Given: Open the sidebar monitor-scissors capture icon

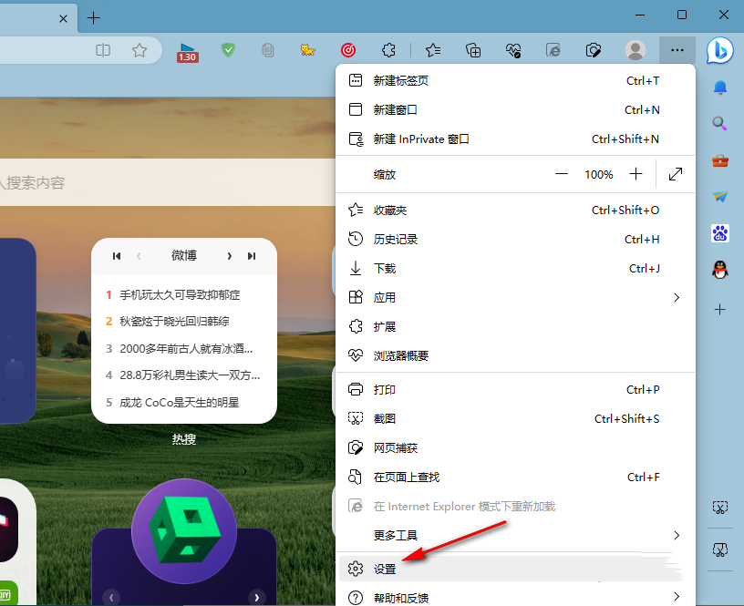Looking at the screenshot, I should click(719, 550).
